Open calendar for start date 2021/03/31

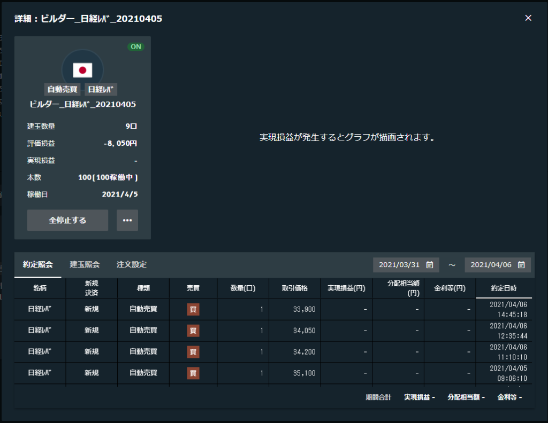coord(429,265)
